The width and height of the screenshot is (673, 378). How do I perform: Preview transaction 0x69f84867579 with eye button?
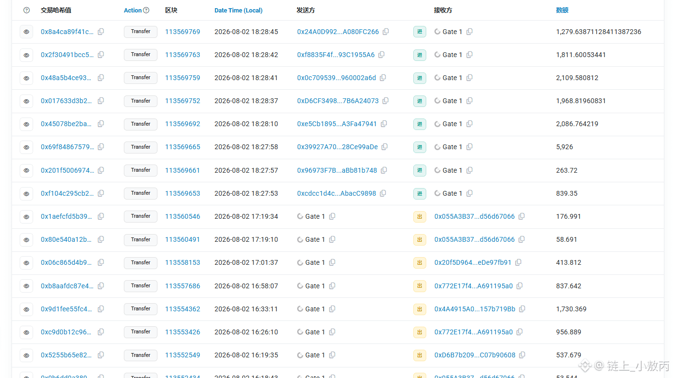tap(26, 147)
